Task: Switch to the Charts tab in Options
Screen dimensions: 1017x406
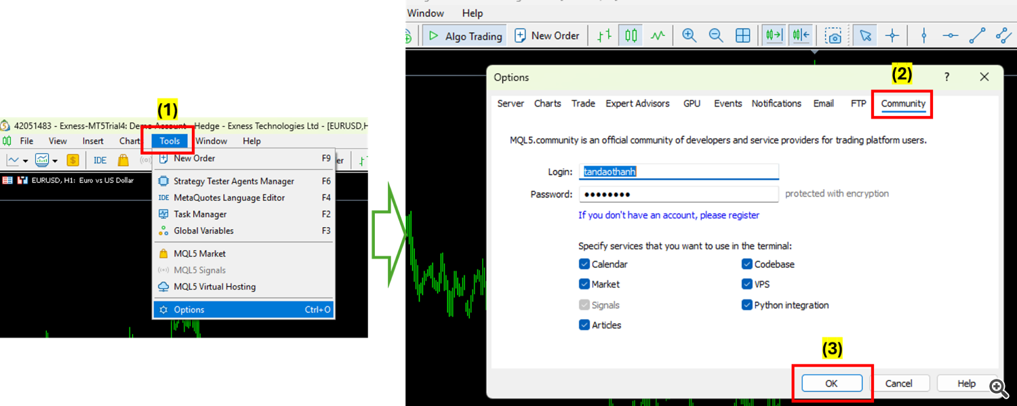Action: pyautogui.click(x=547, y=104)
